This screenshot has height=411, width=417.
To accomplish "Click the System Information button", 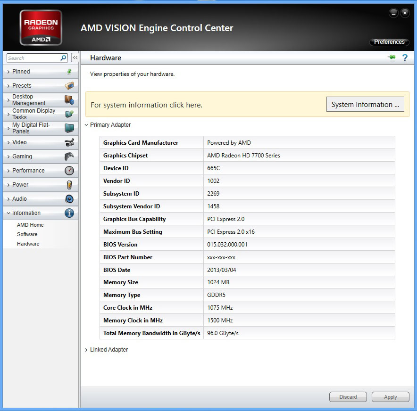I will click(x=365, y=105).
